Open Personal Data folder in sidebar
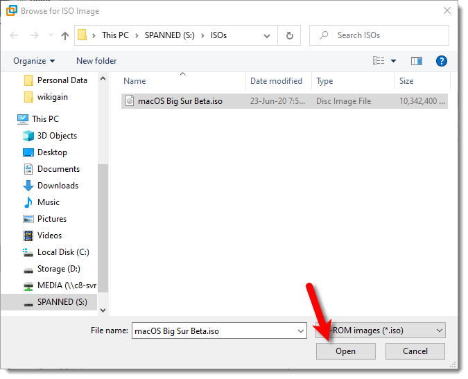This screenshot has height=379, width=468. pyautogui.click(x=62, y=80)
